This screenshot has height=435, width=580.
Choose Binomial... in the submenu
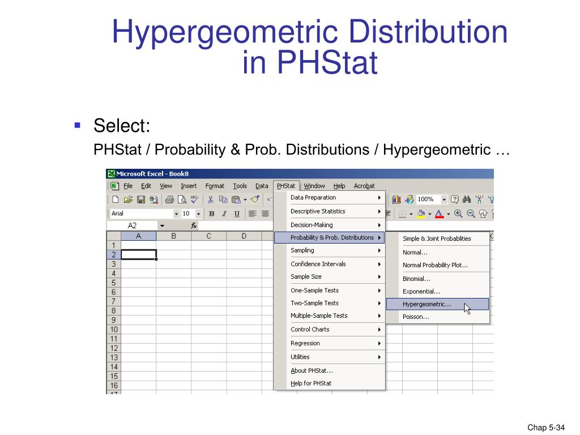point(438,279)
